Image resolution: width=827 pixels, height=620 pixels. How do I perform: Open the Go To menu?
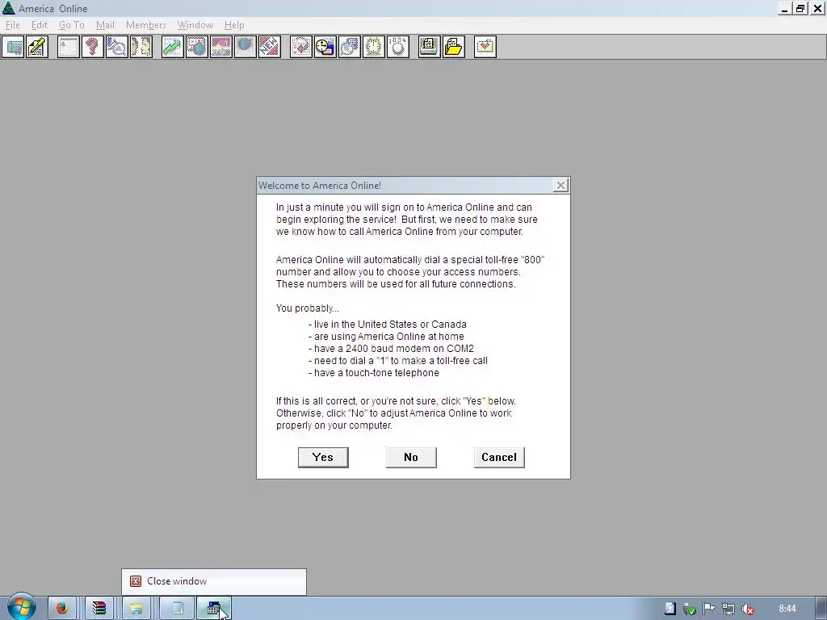tap(72, 25)
